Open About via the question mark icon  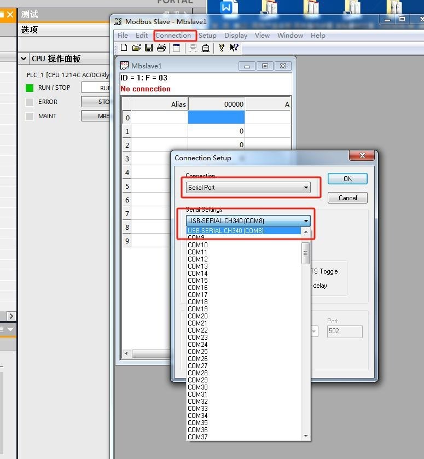(x=222, y=48)
